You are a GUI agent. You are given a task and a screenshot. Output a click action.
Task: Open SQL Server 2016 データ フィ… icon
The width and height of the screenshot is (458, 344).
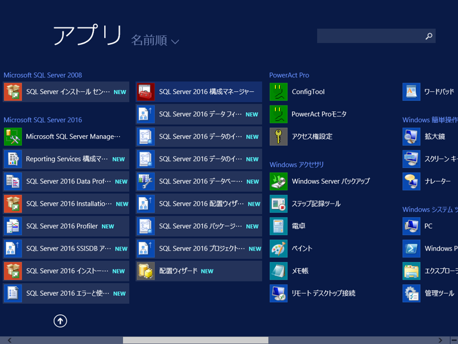(146, 114)
